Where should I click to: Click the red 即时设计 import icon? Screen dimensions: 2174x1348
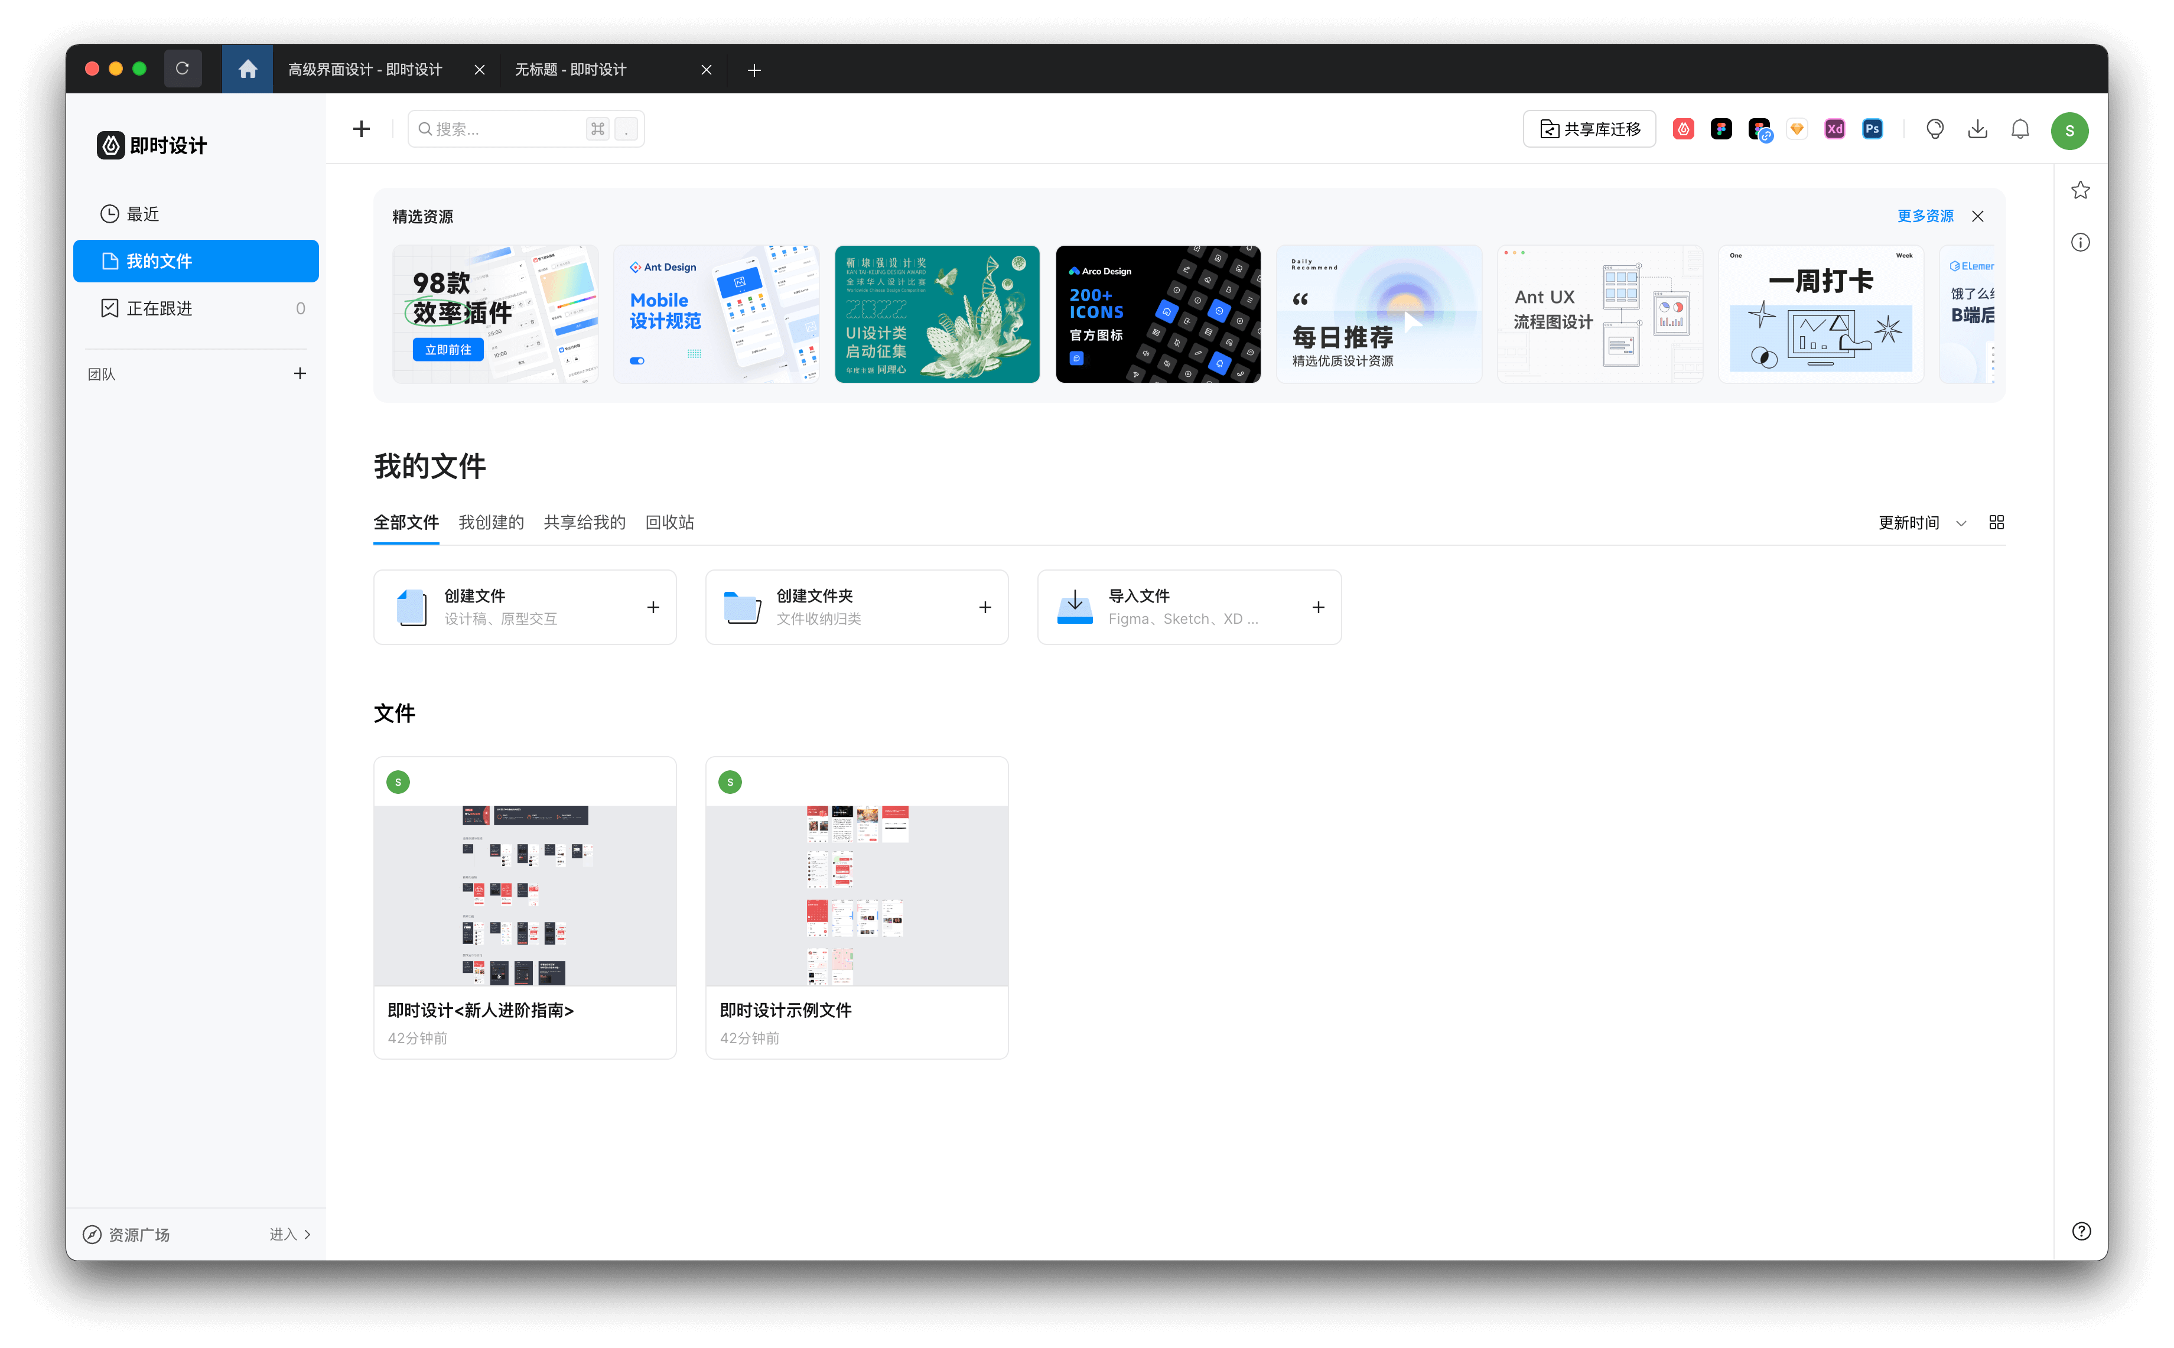click(x=1683, y=129)
